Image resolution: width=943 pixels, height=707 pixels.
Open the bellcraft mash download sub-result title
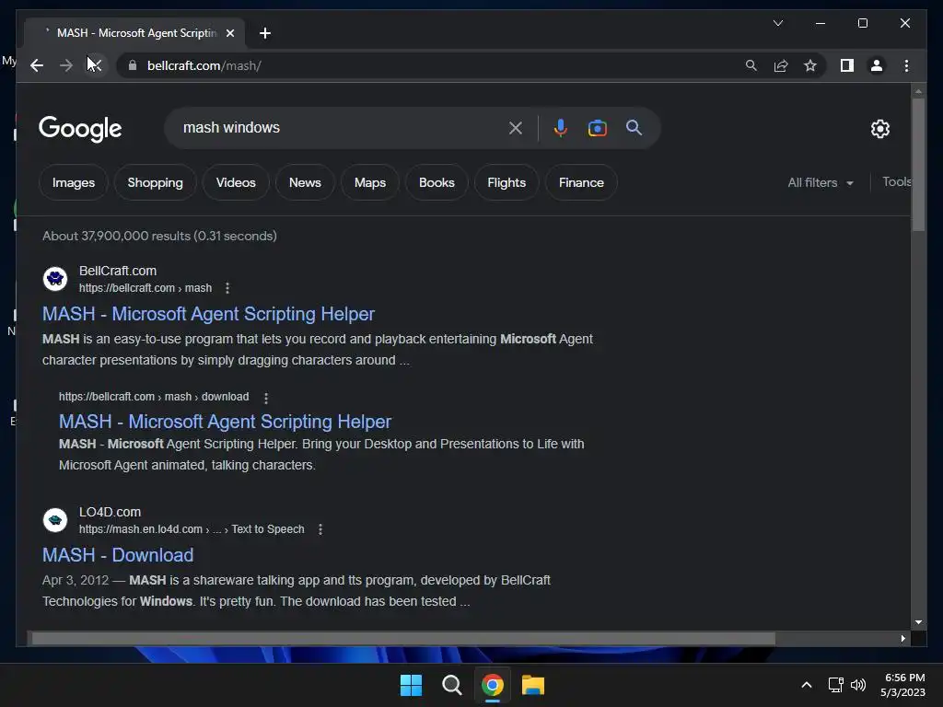(x=225, y=422)
